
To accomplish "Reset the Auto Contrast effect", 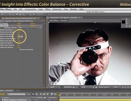I will pyautogui.click(x=19, y=23).
